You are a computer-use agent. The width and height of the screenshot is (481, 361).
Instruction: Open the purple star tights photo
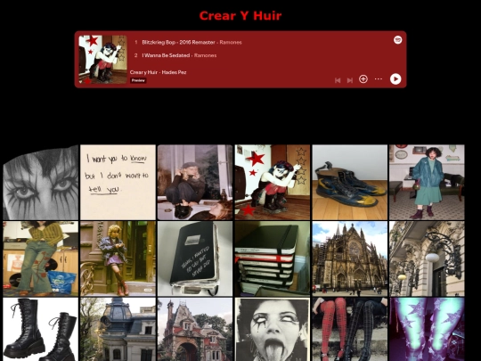coord(427,330)
